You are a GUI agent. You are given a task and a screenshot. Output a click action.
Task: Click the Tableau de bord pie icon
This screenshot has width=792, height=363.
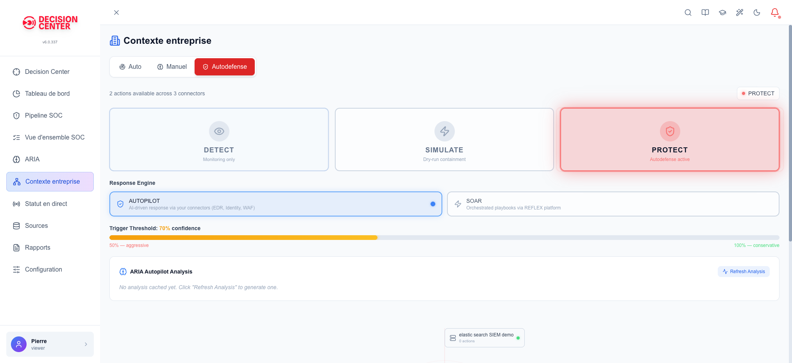tap(16, 94)
